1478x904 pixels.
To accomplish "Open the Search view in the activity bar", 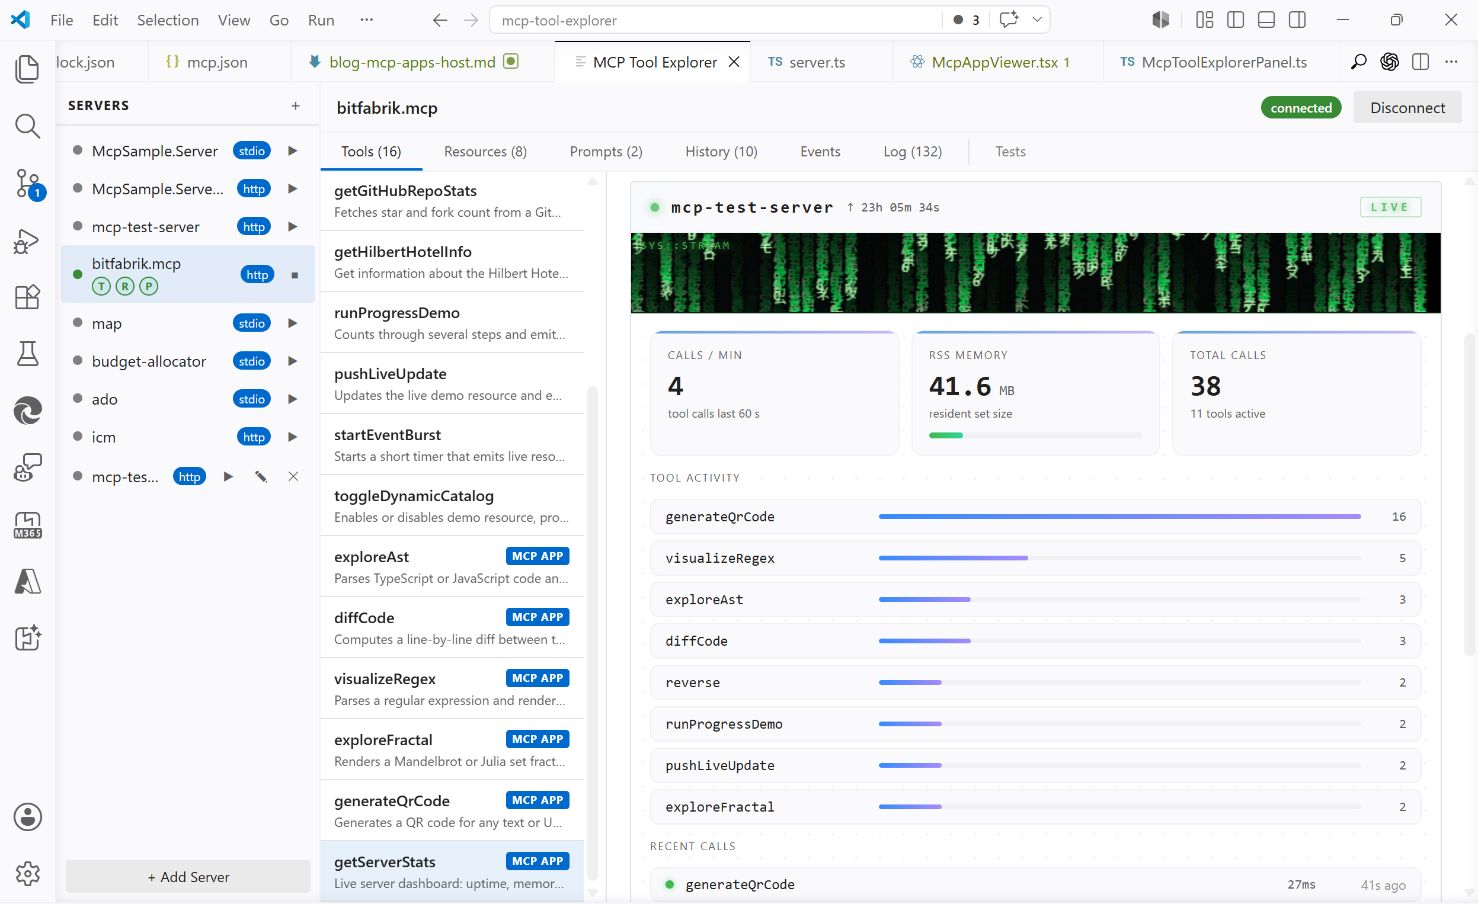I will (x=27, y=126).
